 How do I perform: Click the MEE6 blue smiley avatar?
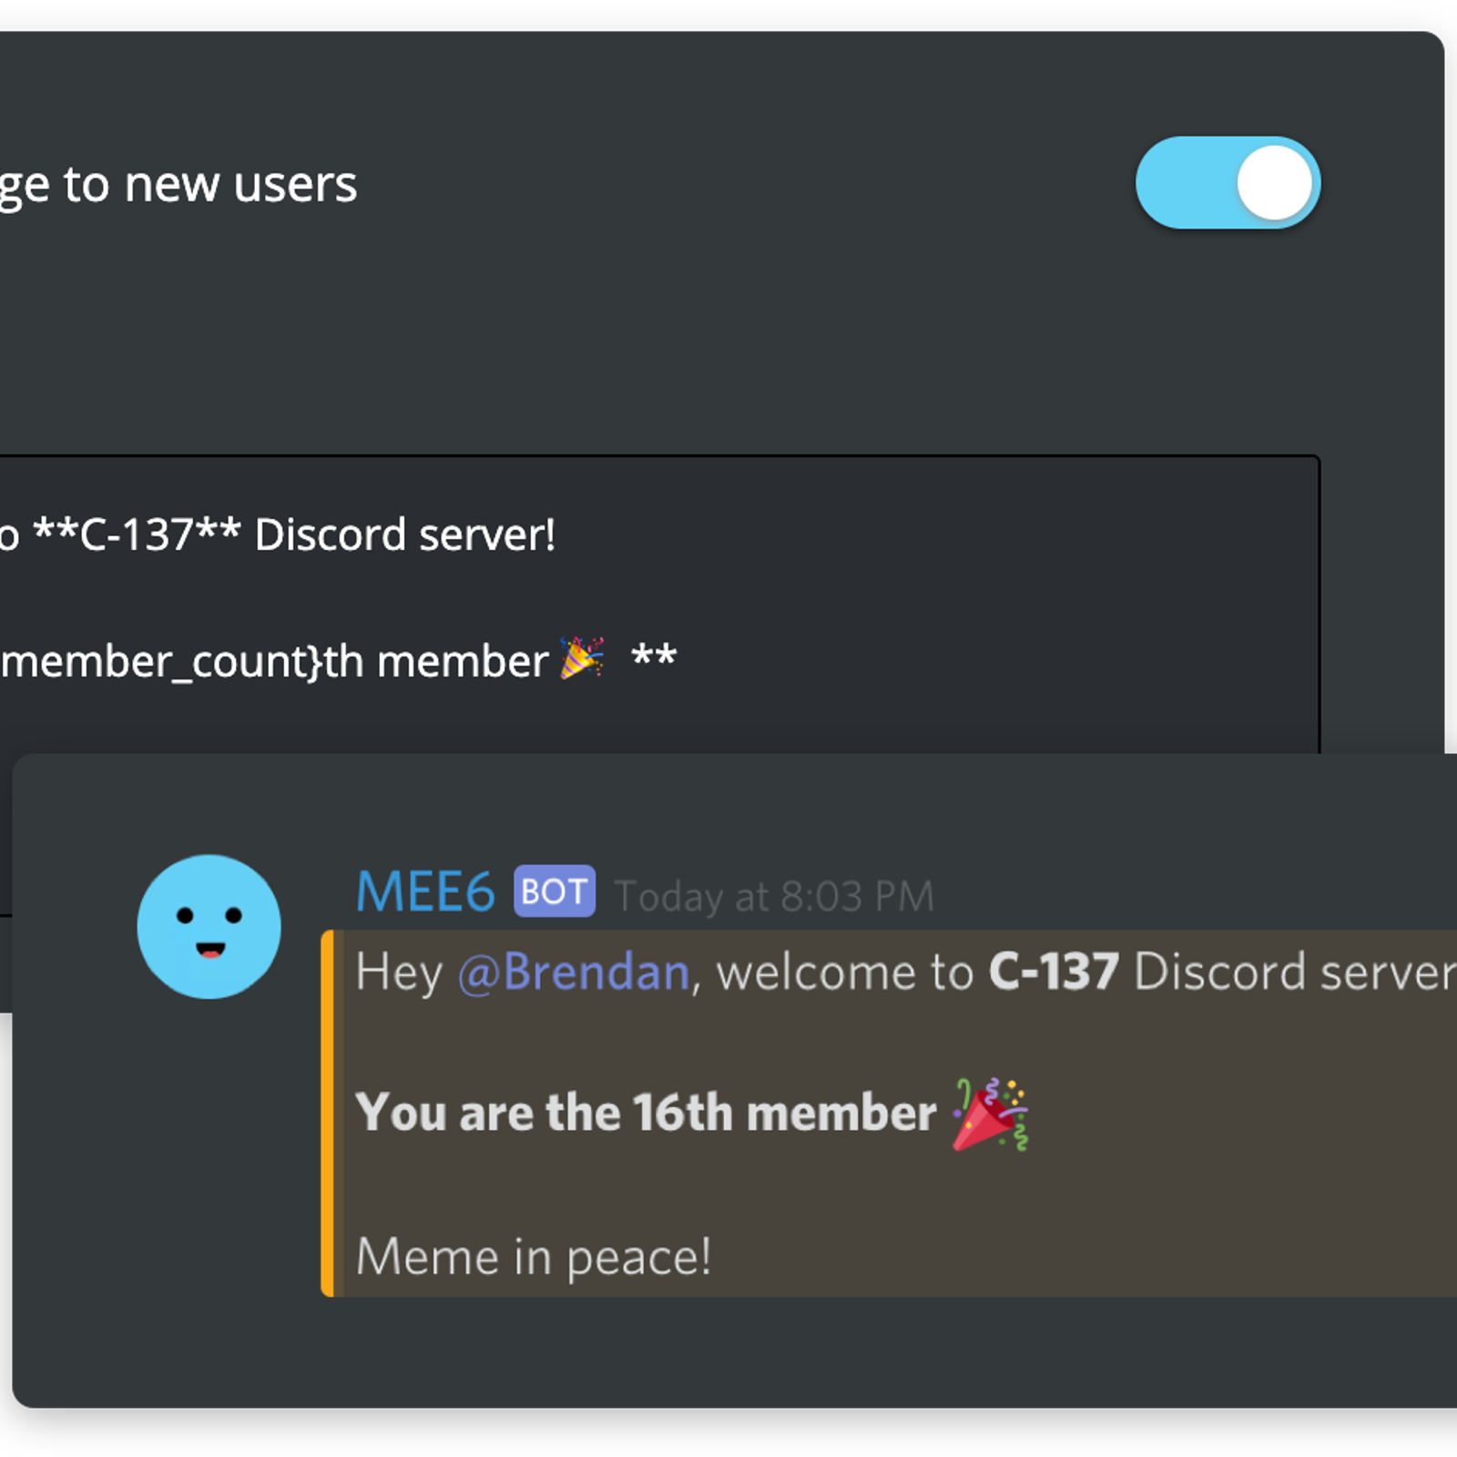click(209, 926)
